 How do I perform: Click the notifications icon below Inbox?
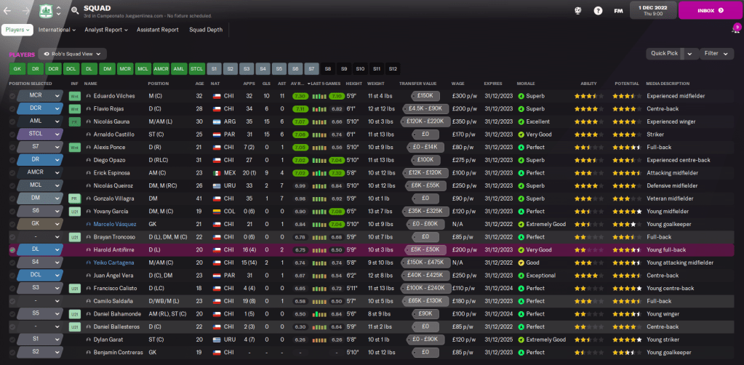tap(735, 30)
